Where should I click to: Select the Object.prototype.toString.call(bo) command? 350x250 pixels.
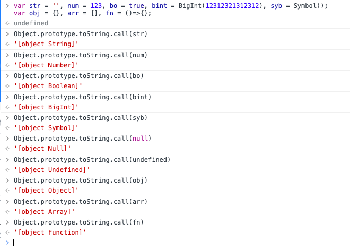point(78,76)
